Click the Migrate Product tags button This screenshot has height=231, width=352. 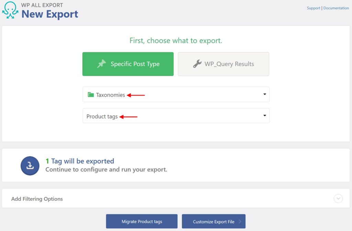tap(142, 221)
